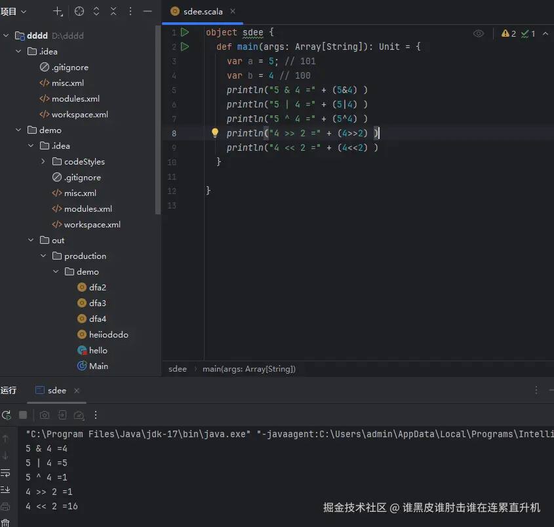
Task: Toggle the reader mode eye icon in editor
Action: coord(479,33)
